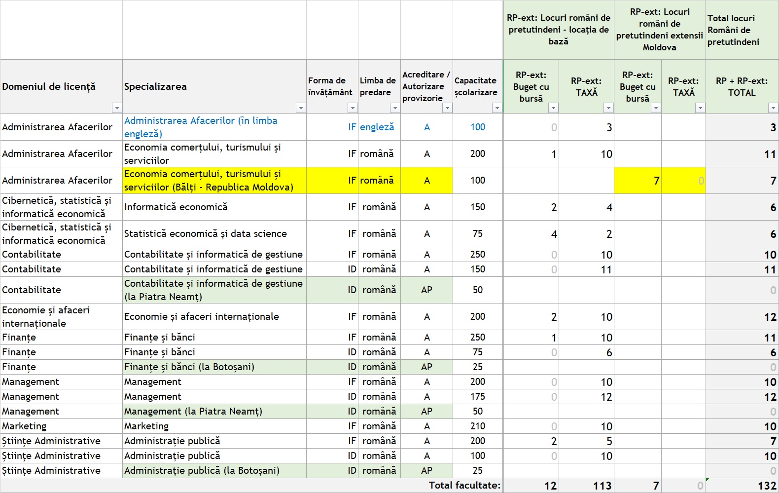
Task: Select yellow cell 'Economia comerțului... (Bălți - Republica Moldova)'
Action: pos(214,181)
